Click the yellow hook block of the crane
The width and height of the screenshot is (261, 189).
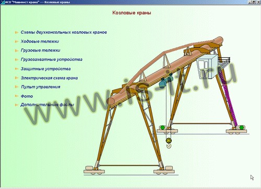169,143
